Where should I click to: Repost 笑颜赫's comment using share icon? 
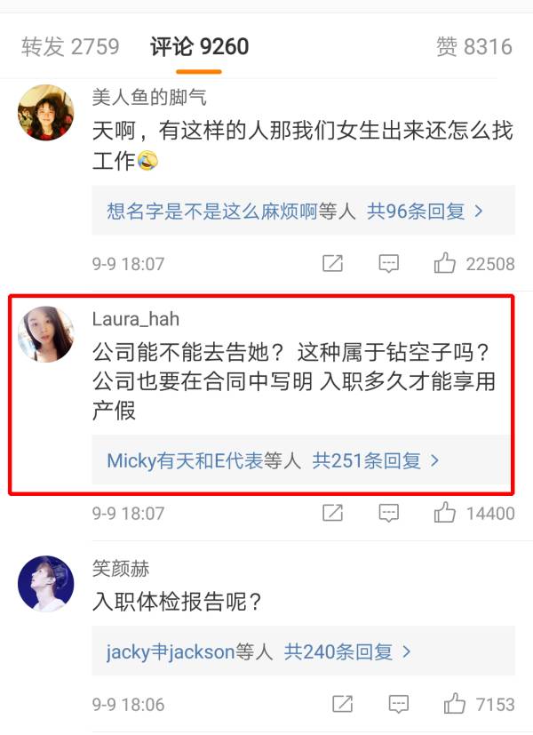point(342,704)
